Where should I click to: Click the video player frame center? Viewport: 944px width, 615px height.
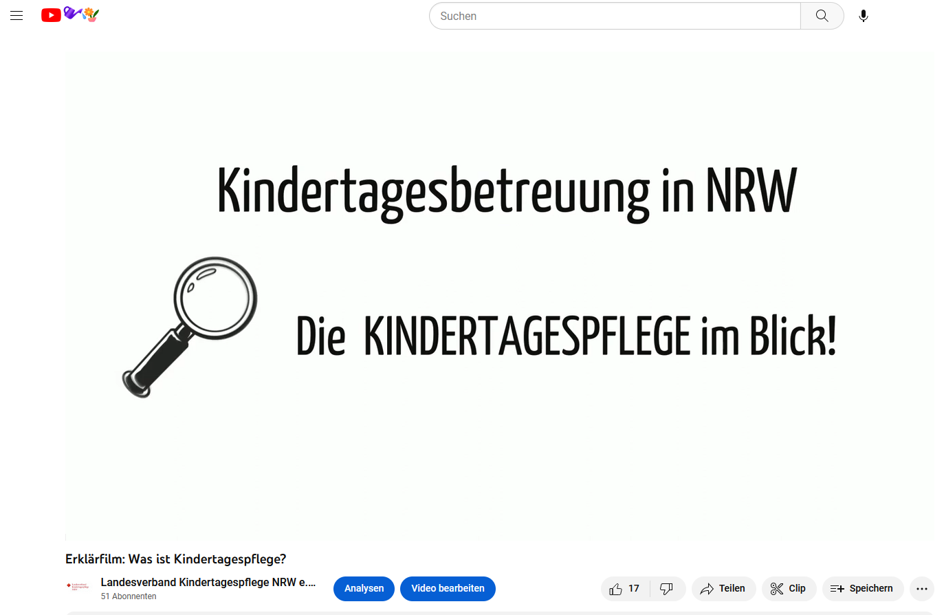pos(500,296)
